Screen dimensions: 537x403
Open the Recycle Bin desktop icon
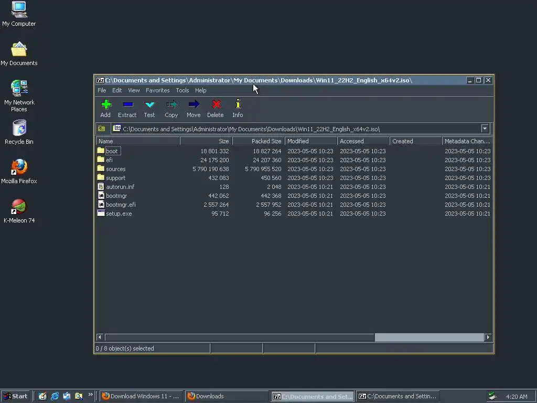point(19,132)
